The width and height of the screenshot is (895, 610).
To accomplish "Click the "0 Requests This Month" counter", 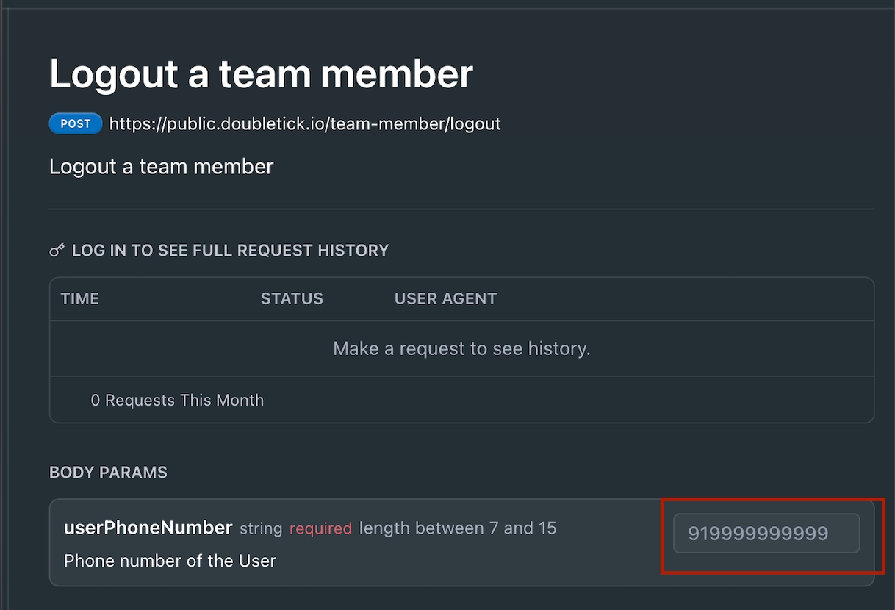I will coord(177,400).
